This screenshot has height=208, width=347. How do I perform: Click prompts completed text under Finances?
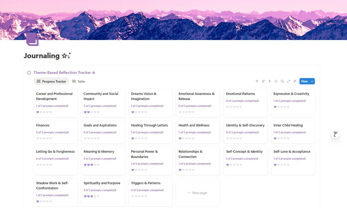click(x=52, y=132)
